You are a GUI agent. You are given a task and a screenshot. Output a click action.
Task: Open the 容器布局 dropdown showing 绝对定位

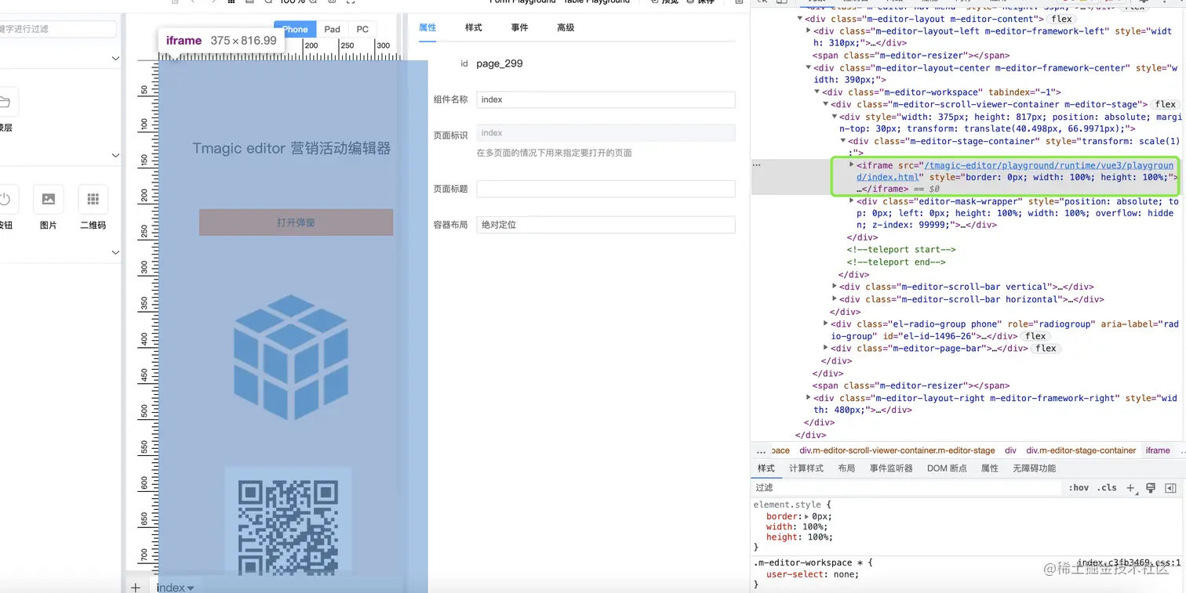606,225
